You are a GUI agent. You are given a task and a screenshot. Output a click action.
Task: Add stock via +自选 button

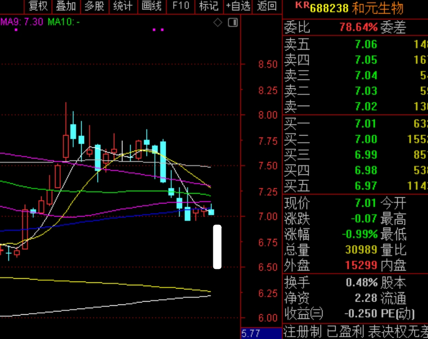(238, 6)
